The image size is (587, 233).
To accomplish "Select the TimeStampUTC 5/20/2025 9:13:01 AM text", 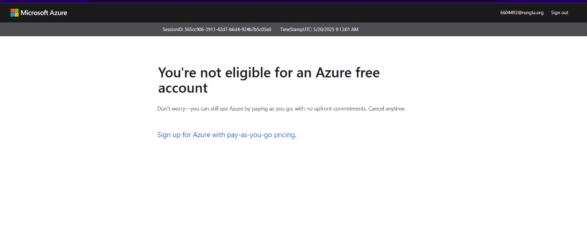I will coord(319,29).
